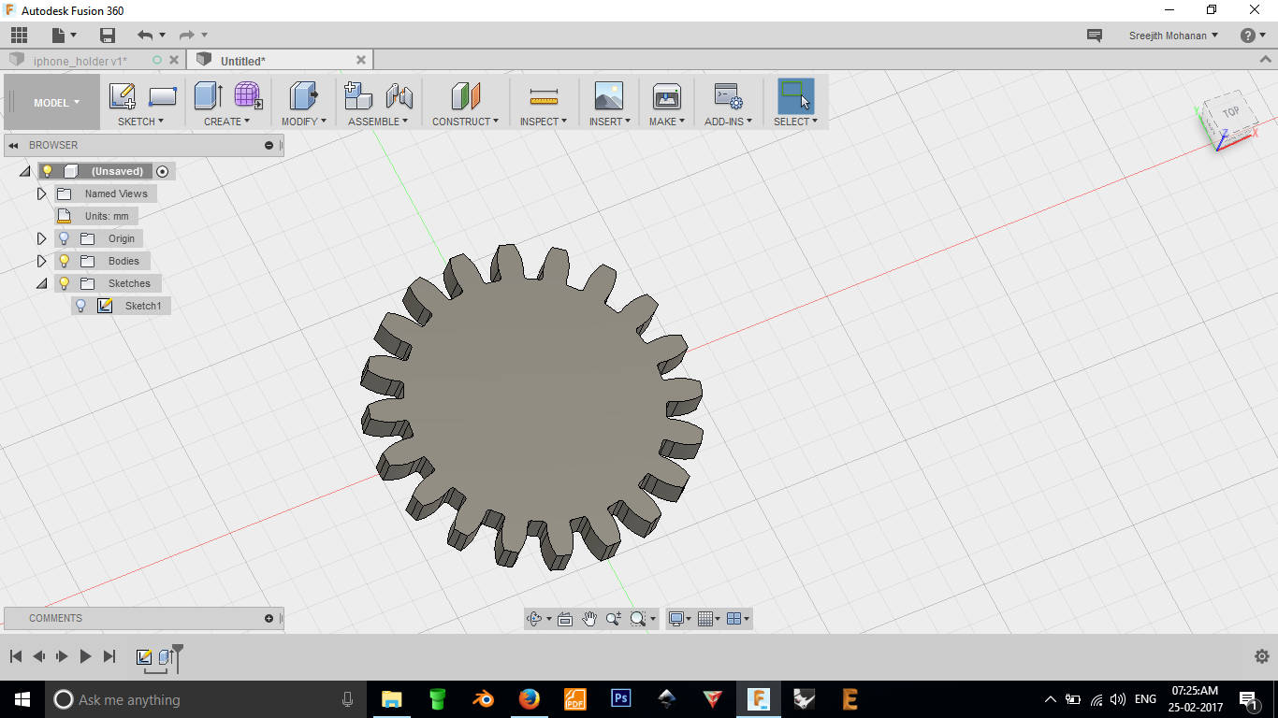This screenshot has width=1278, height=718.
Task: Click the extrude feature in timeline
Action: (165, 656)
